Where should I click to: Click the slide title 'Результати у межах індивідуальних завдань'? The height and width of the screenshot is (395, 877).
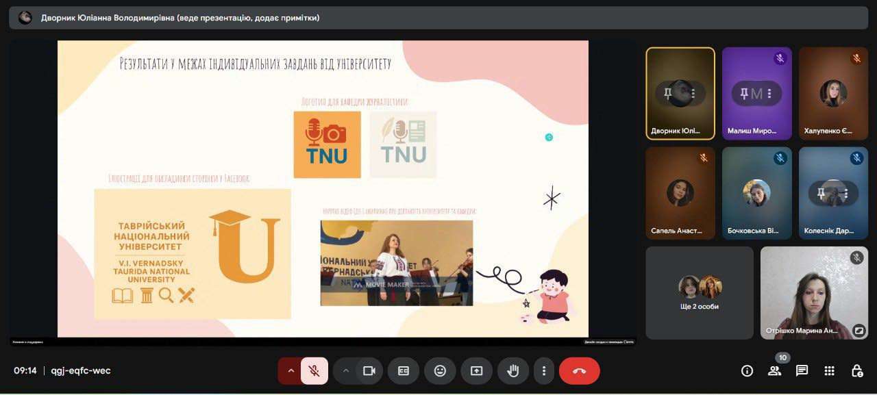click(x=256, y=64)
